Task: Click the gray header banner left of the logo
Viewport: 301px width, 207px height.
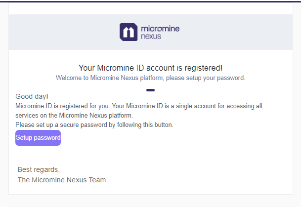Action: [59, 32]
